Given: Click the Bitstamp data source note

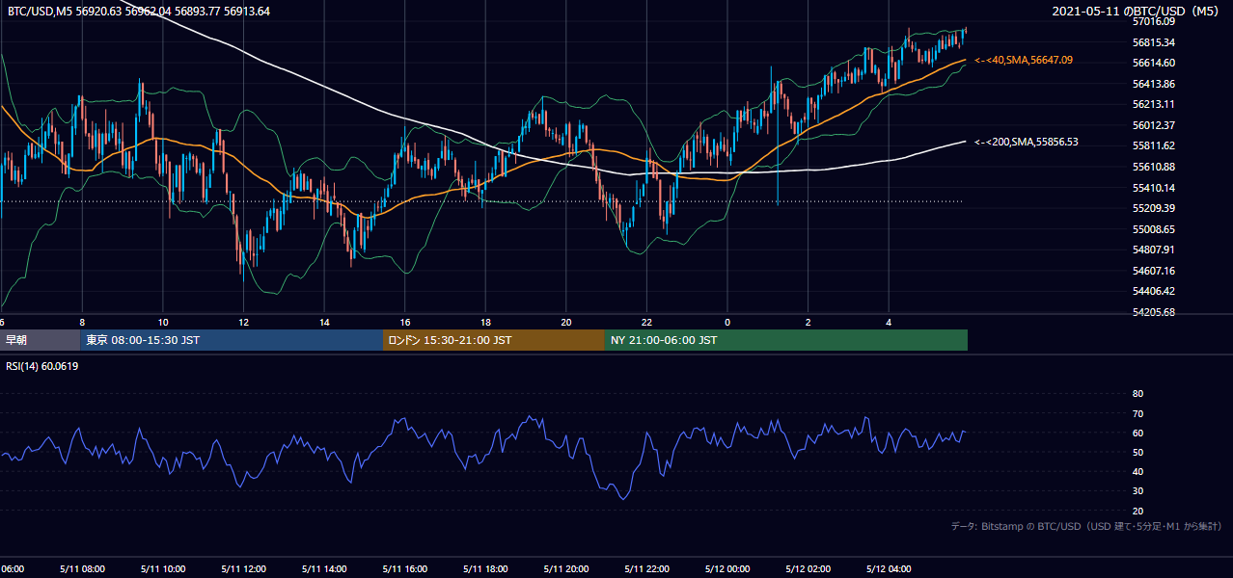Looking at the screenshot, I should (1086, 527).
